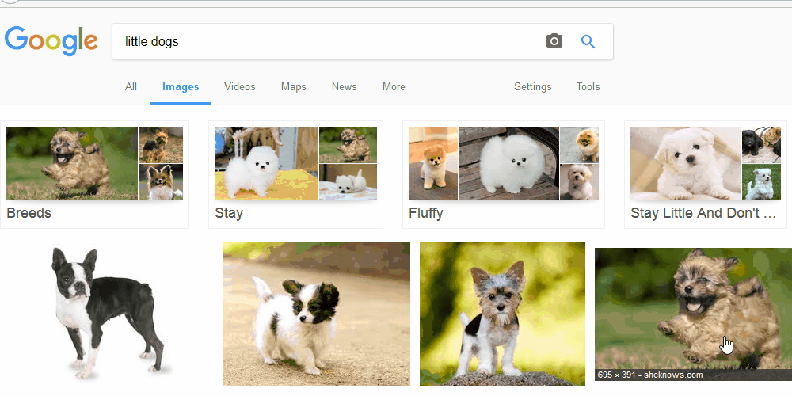
Task: Select the white puppy on sand image
Action: click(316, 314)
